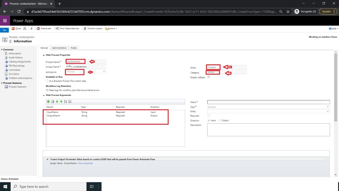
Task: Click the Deactivate process icon
Action: coord(38,29)
